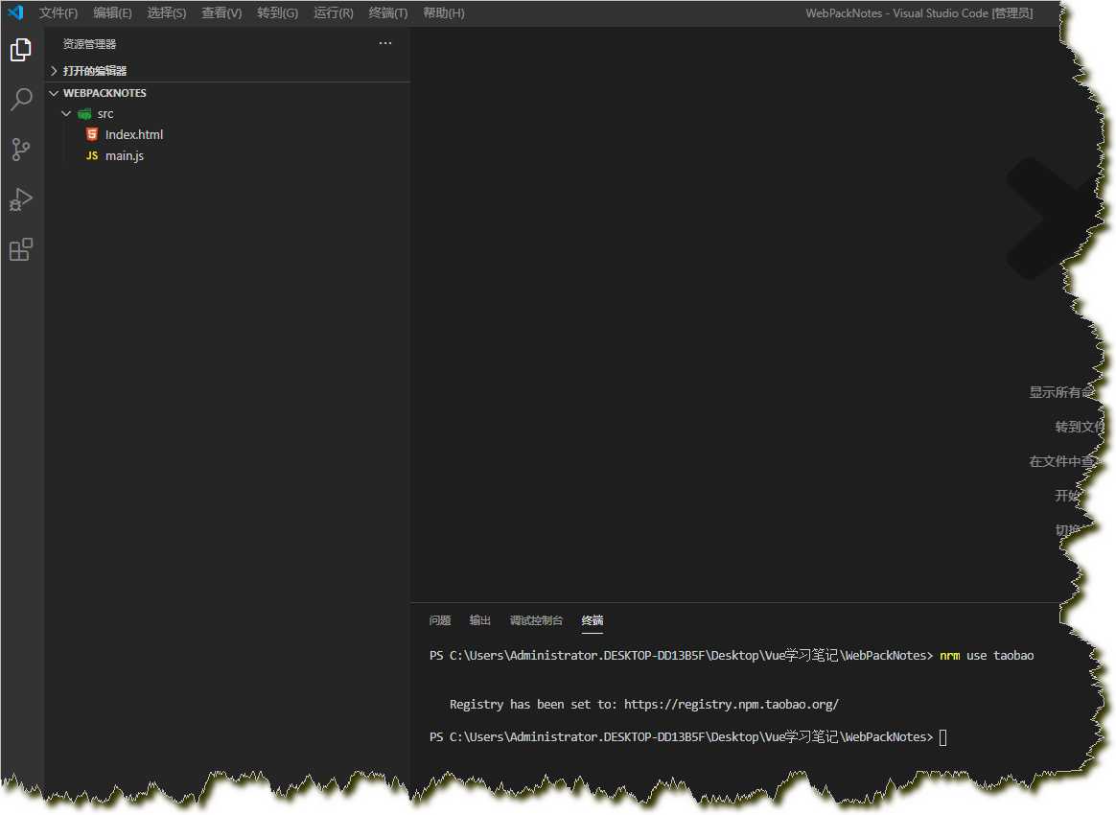Viewport: 1116px width, 815px height.
Task: Open the 编辑(E) menu
Action: click(x=112, y=12)
